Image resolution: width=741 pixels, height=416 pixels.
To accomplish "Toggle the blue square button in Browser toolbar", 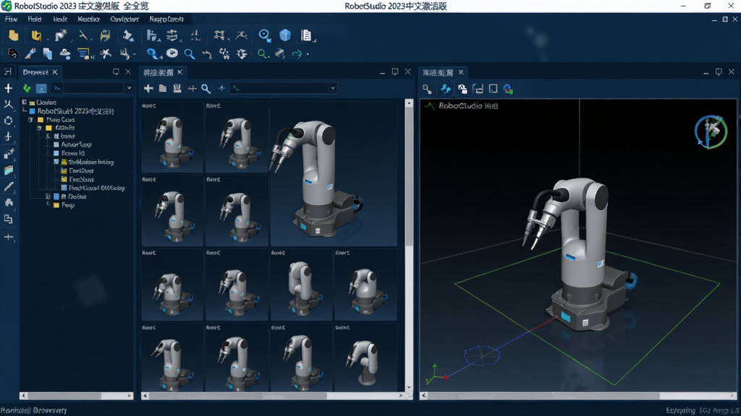I will [41, 88].
